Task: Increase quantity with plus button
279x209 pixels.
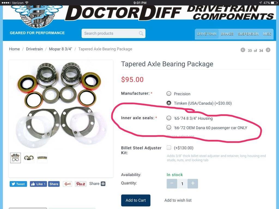Action: click(x=193, y=183)
